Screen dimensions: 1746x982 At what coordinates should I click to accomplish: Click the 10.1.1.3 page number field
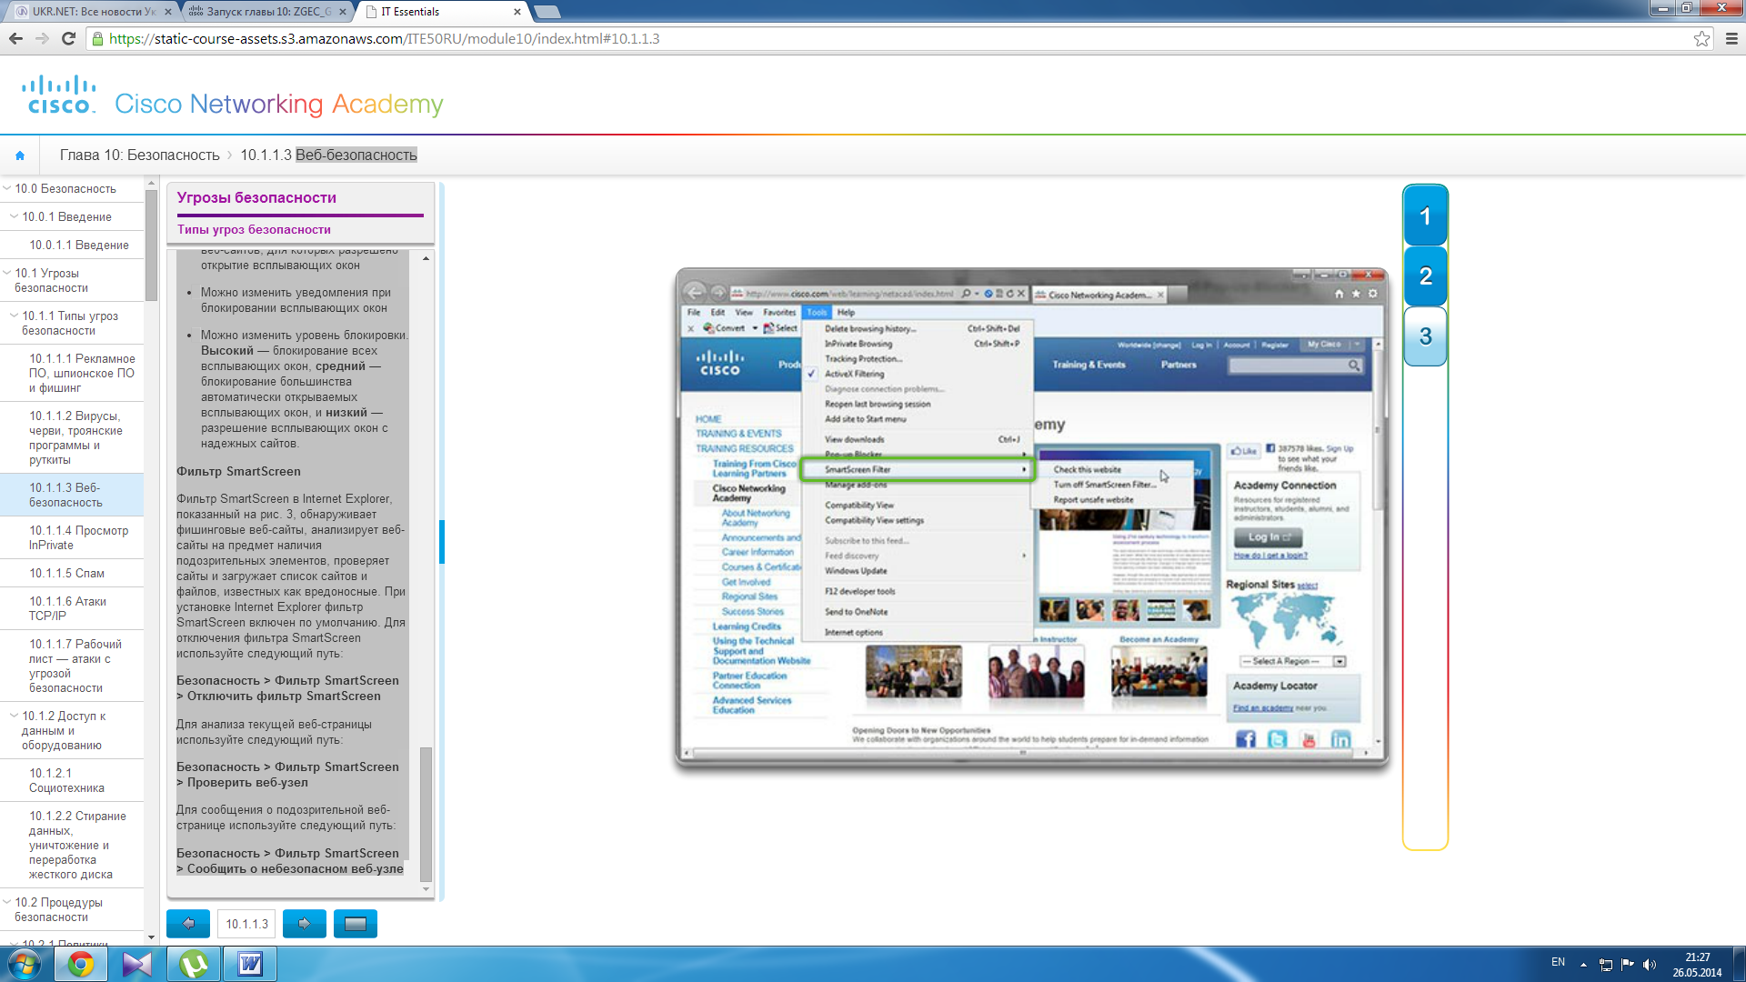point(246,924)
